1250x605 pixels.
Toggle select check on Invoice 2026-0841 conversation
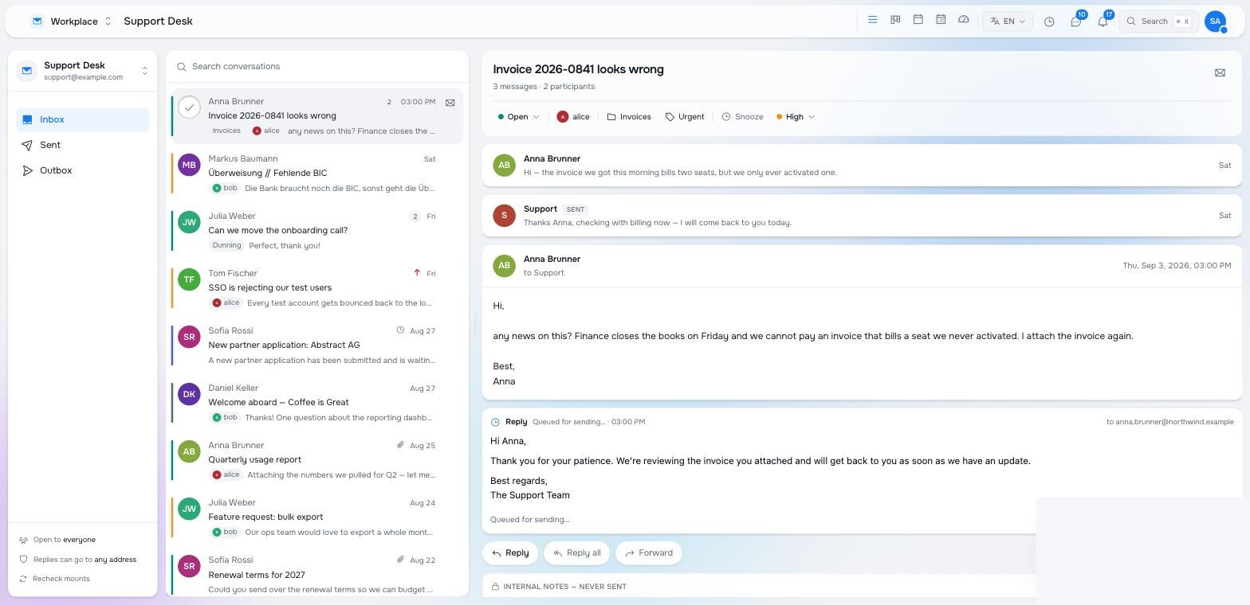point(189,107)
